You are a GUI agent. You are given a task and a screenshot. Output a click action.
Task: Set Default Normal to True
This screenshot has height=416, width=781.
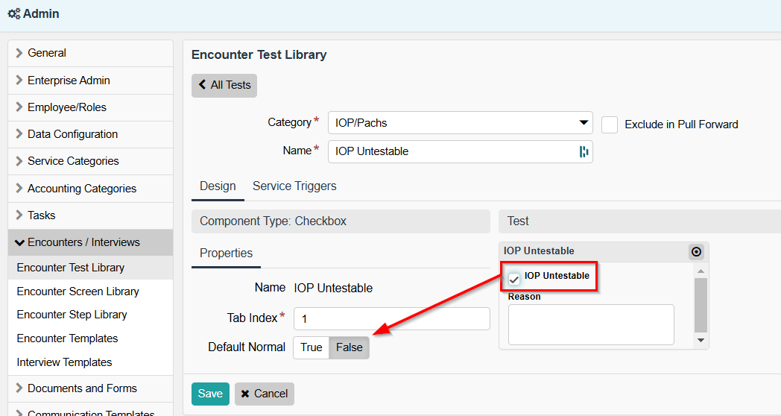tap(312, 347)
